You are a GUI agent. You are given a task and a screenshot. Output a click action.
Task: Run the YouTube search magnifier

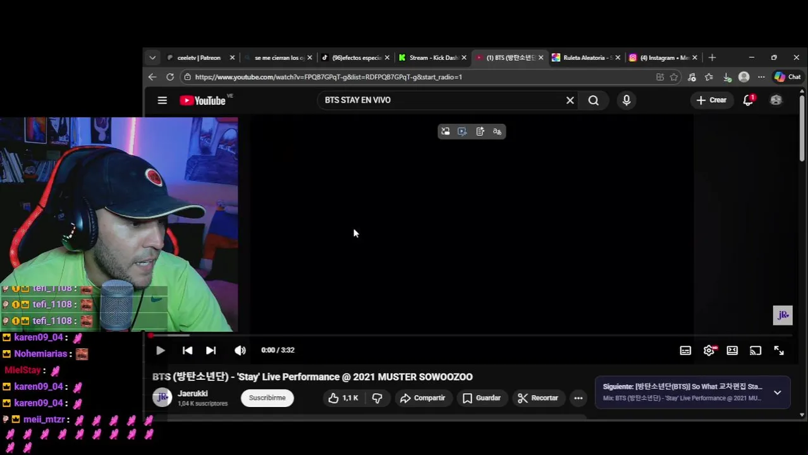[x=594, y=100]
